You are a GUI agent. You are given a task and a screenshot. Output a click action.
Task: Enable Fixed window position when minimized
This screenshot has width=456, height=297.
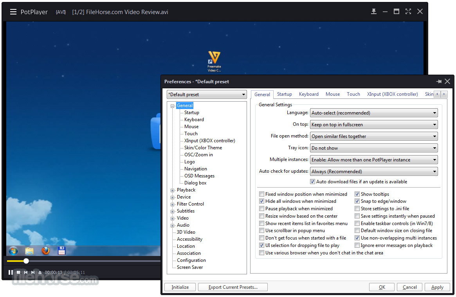pos(262,194)
